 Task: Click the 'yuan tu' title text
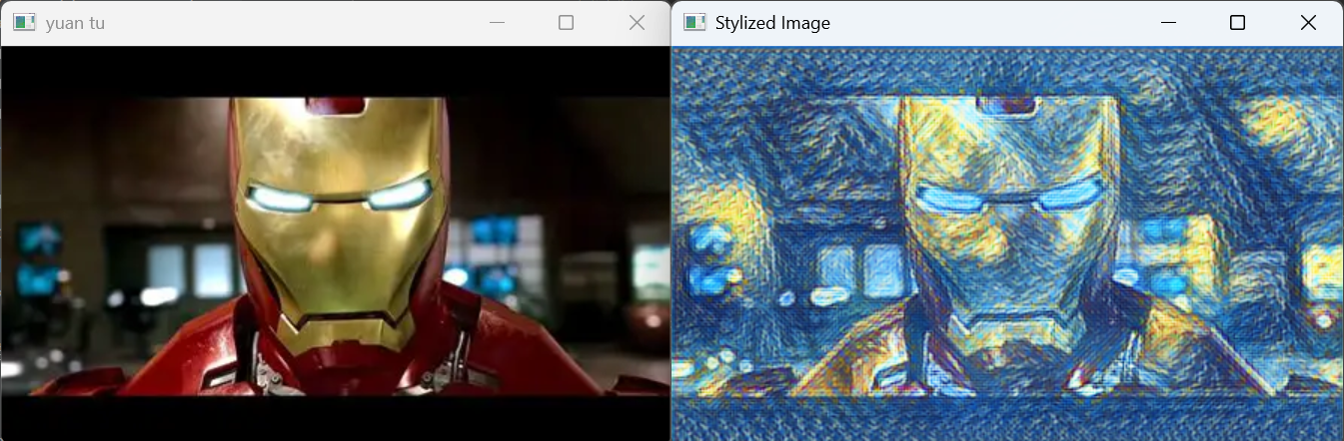pos(75,23)
